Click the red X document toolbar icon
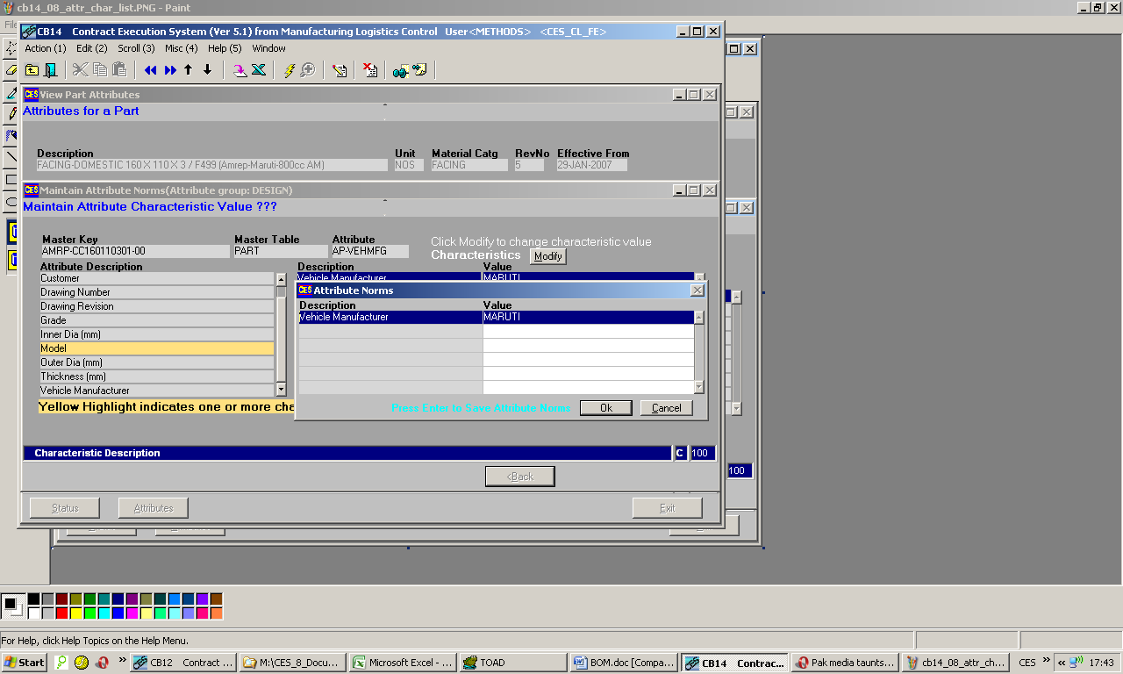 [370, 70]
